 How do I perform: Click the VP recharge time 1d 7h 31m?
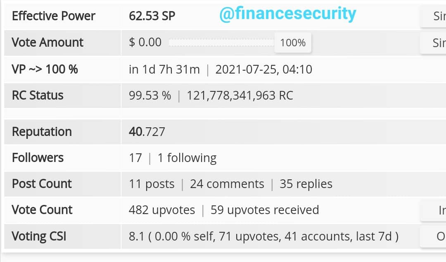[164, 69]
